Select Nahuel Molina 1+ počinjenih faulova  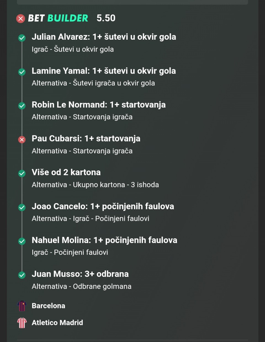104,240
